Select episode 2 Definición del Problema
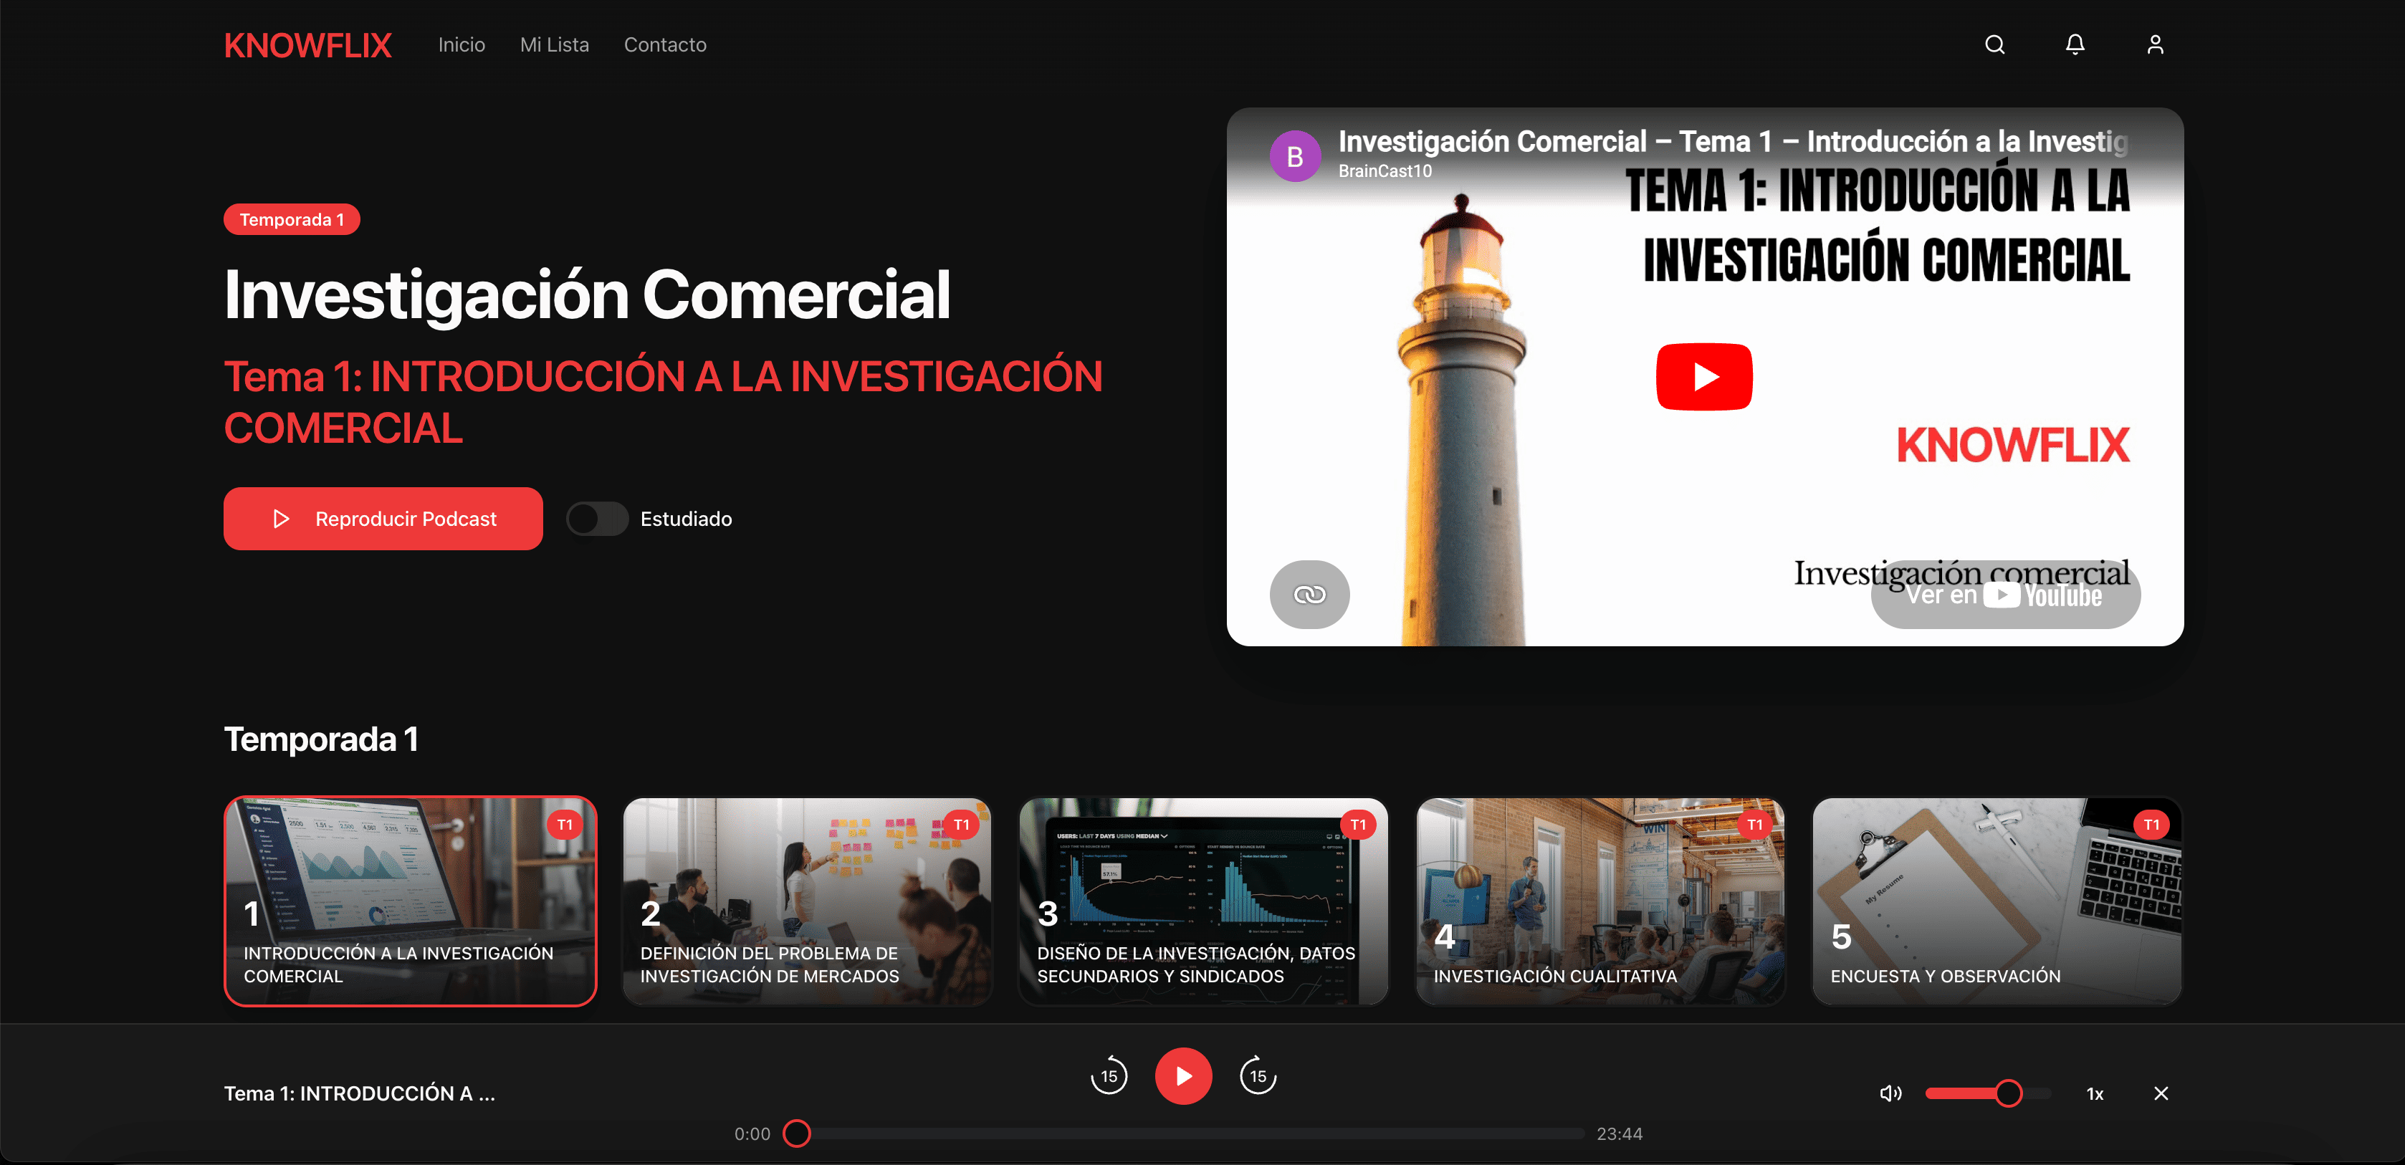 (x=807, y=901)
